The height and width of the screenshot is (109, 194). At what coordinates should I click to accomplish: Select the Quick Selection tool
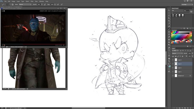pyautogui.click(x=169, y=18)
